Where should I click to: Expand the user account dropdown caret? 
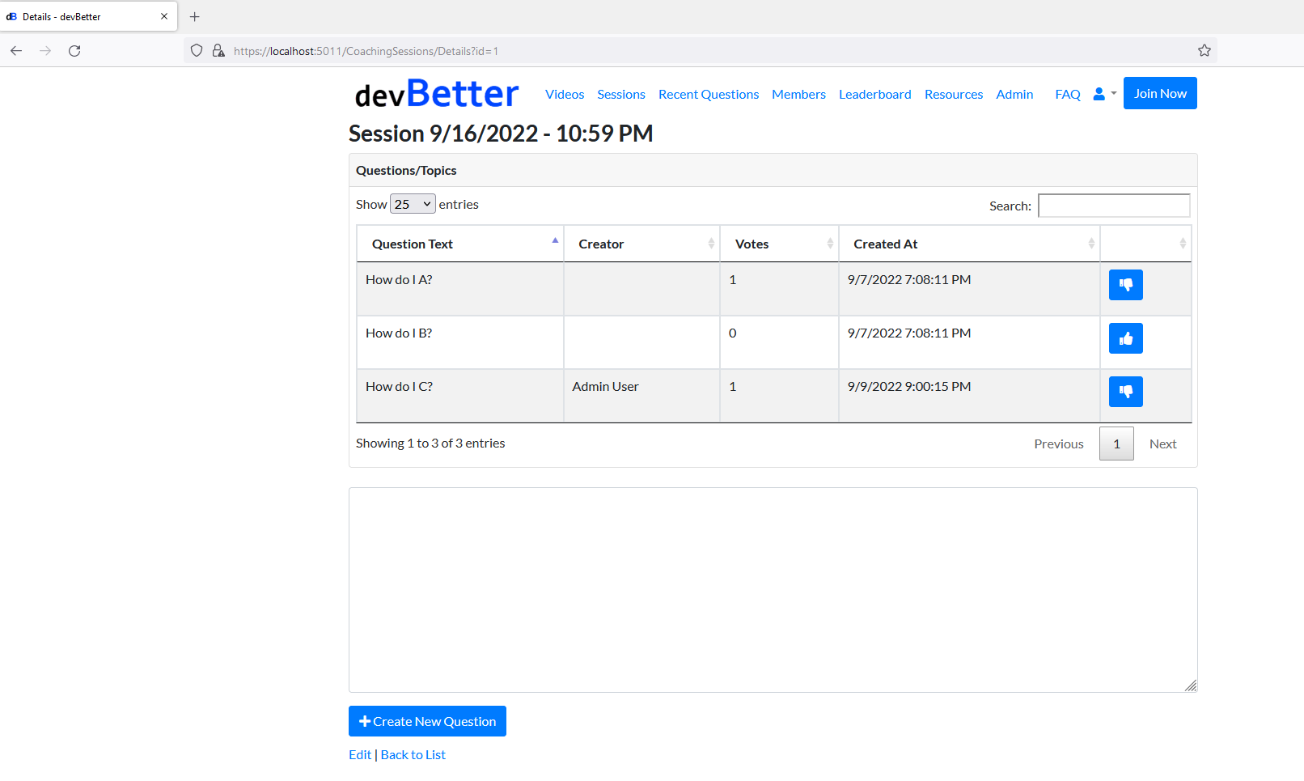pos(1113,93)
